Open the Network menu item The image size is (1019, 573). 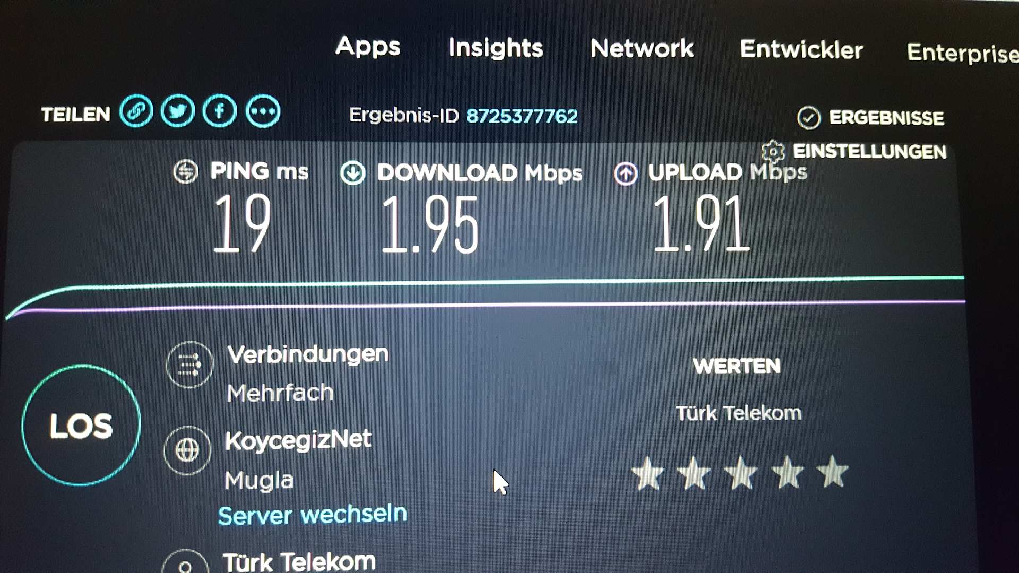[x=642, y=49]
